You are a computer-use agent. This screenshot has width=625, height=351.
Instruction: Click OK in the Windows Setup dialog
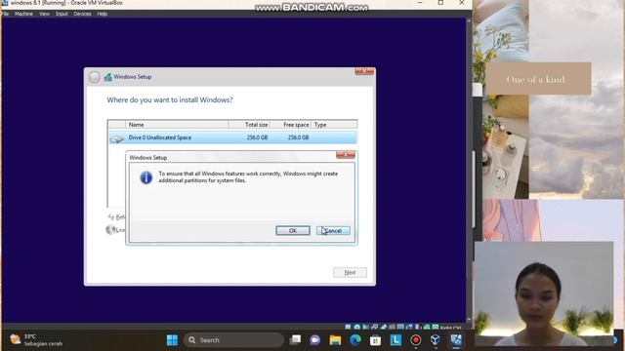coord(293,230)
